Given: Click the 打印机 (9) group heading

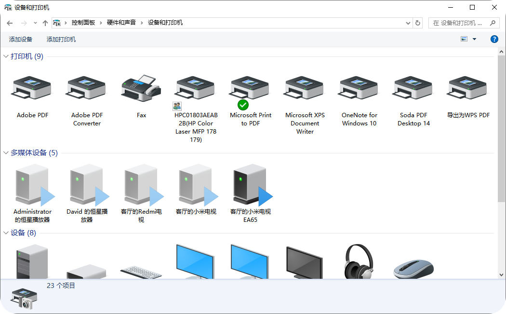Looking at the screenshot, I should (27, 56).
